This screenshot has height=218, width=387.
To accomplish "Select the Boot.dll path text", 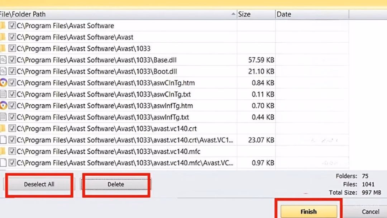I will click(x=97, y=71).
